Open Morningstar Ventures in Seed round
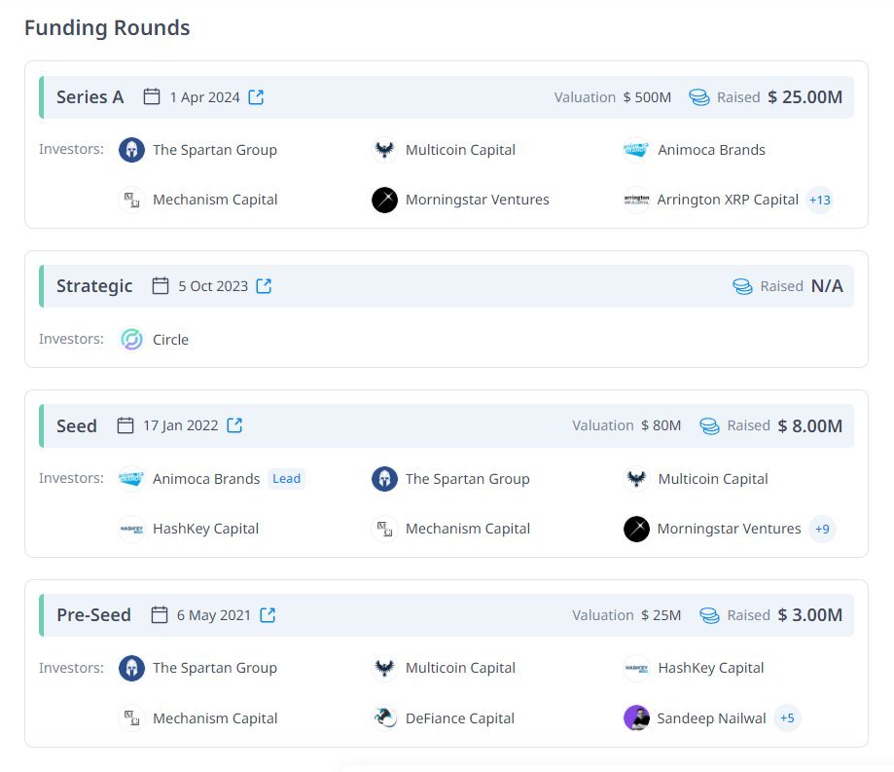Screen dimensions: 894x772 [729, 529]
